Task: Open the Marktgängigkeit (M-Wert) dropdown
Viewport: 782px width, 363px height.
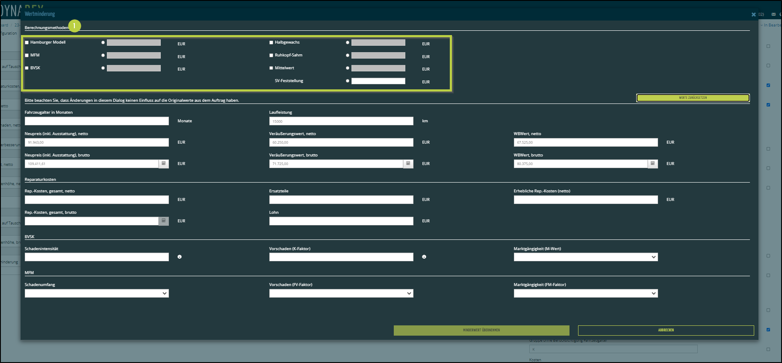Action: [585, 257]
